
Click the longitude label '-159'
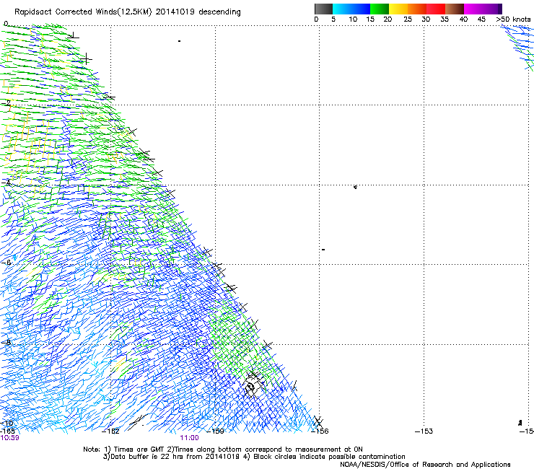coord(216,431)
